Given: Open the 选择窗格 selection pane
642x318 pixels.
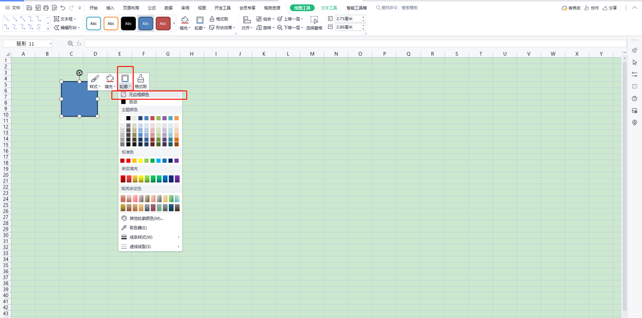Looking at the screenshot, I should (x=314, y=22).
